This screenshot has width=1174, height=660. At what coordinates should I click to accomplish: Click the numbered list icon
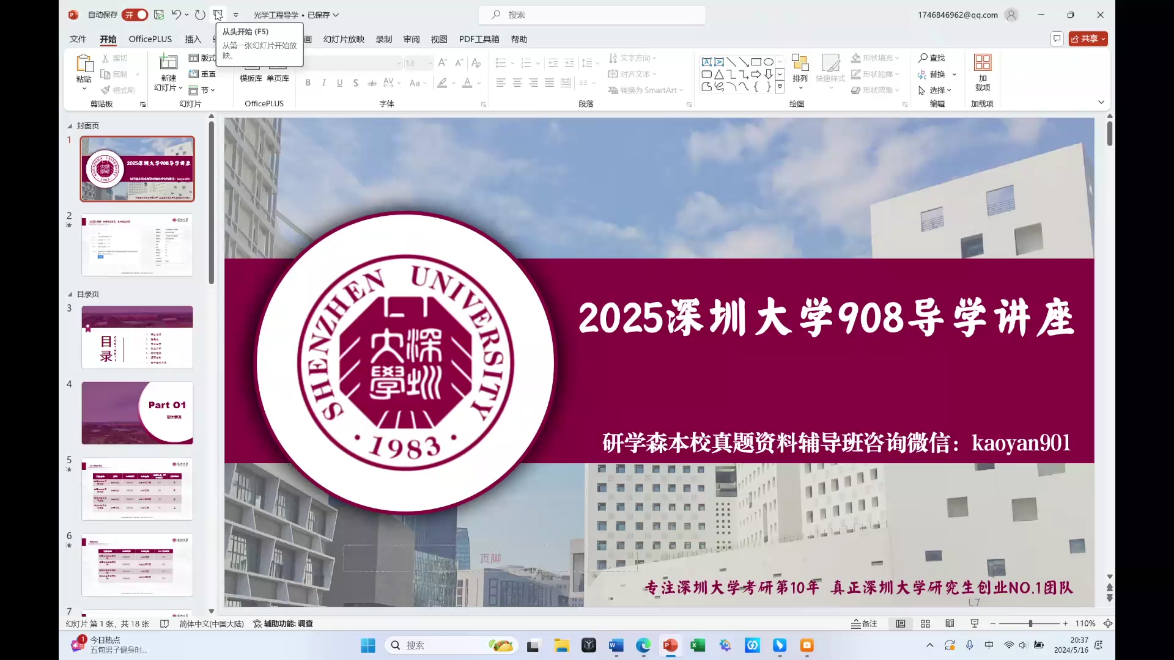click(526, 63)
